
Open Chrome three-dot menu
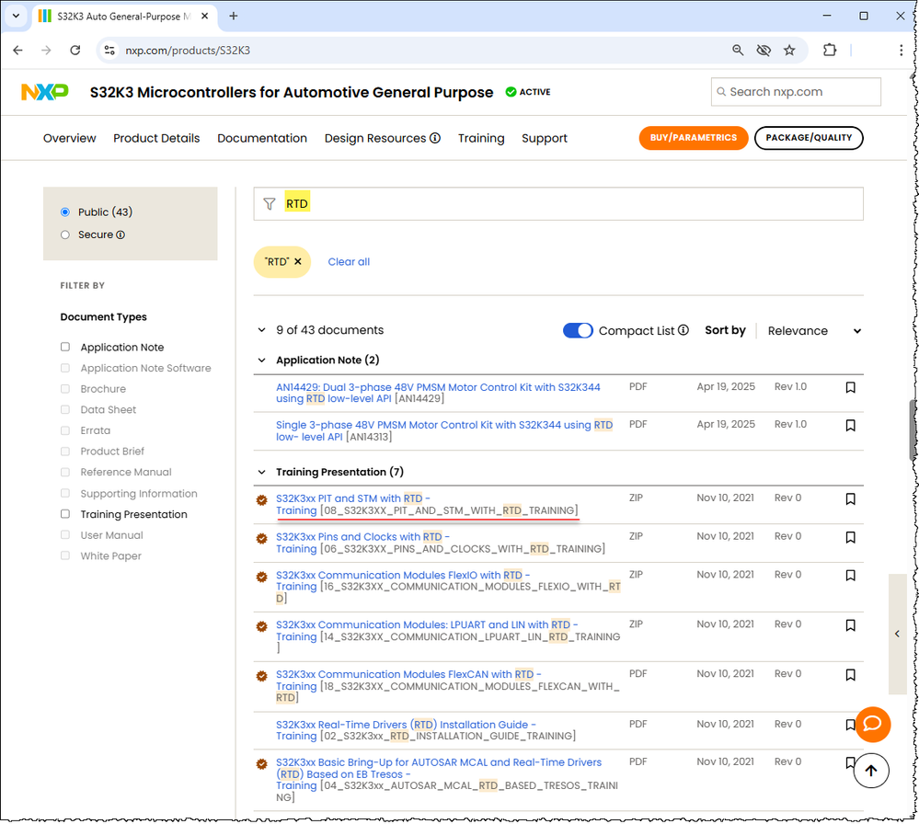[901, 51]
